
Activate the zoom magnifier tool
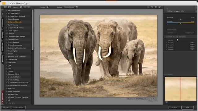click(152, 7)
